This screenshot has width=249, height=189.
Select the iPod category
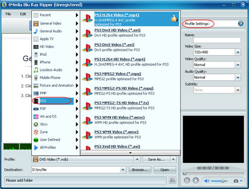point(56,54)
